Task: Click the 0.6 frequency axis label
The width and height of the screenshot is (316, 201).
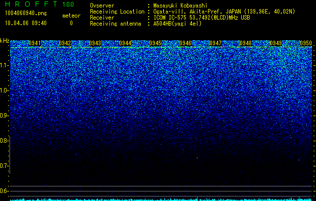Action: pos(4,191)
